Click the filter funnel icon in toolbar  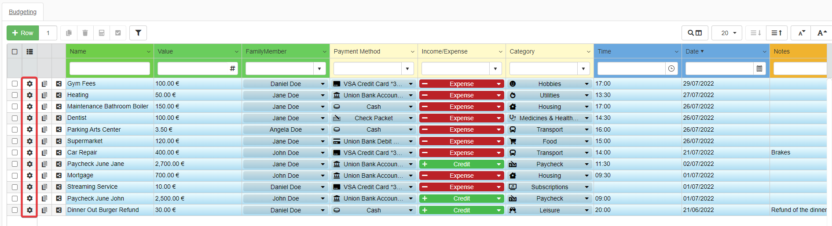tap(138, 33)
